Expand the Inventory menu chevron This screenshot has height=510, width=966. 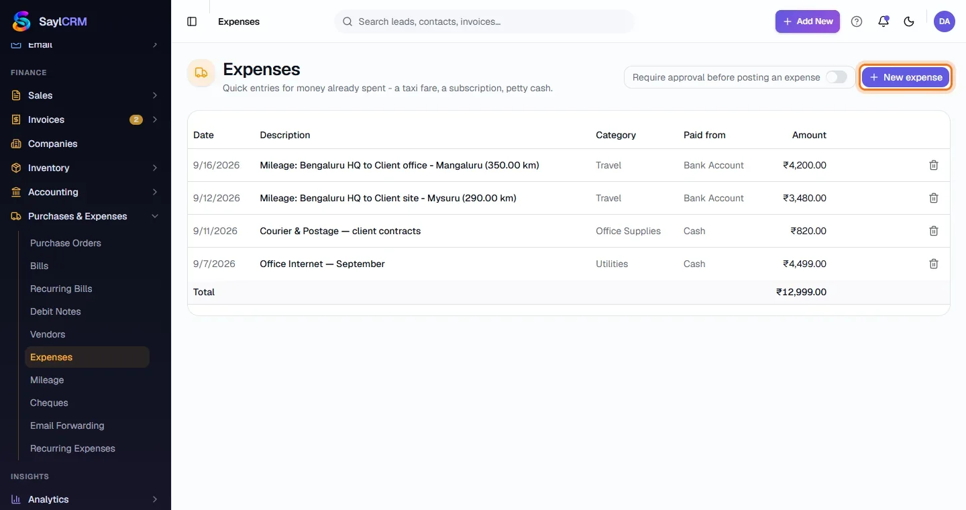[x=155, y=168]
